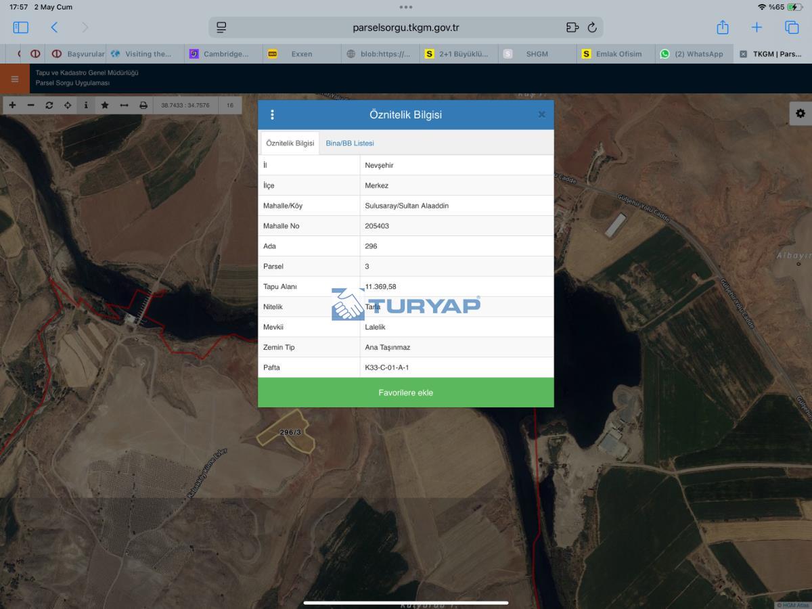Viewport: 812px width, 609px height.
Task: Reload the parselsorgu page
Action: click(x=592, y=28)
